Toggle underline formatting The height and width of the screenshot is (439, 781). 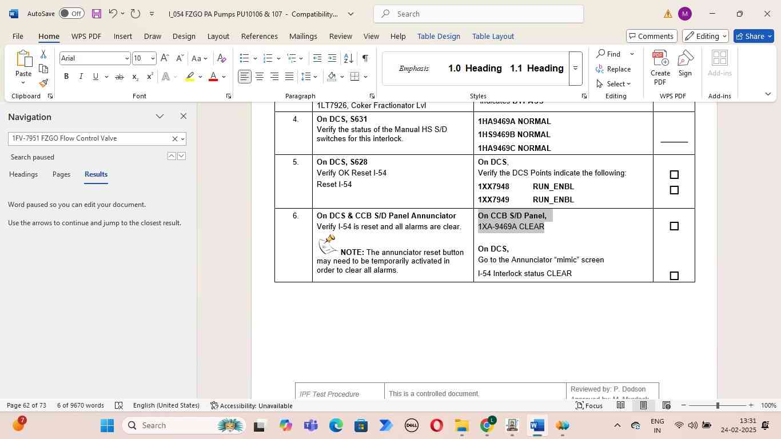tap(95, 77)
